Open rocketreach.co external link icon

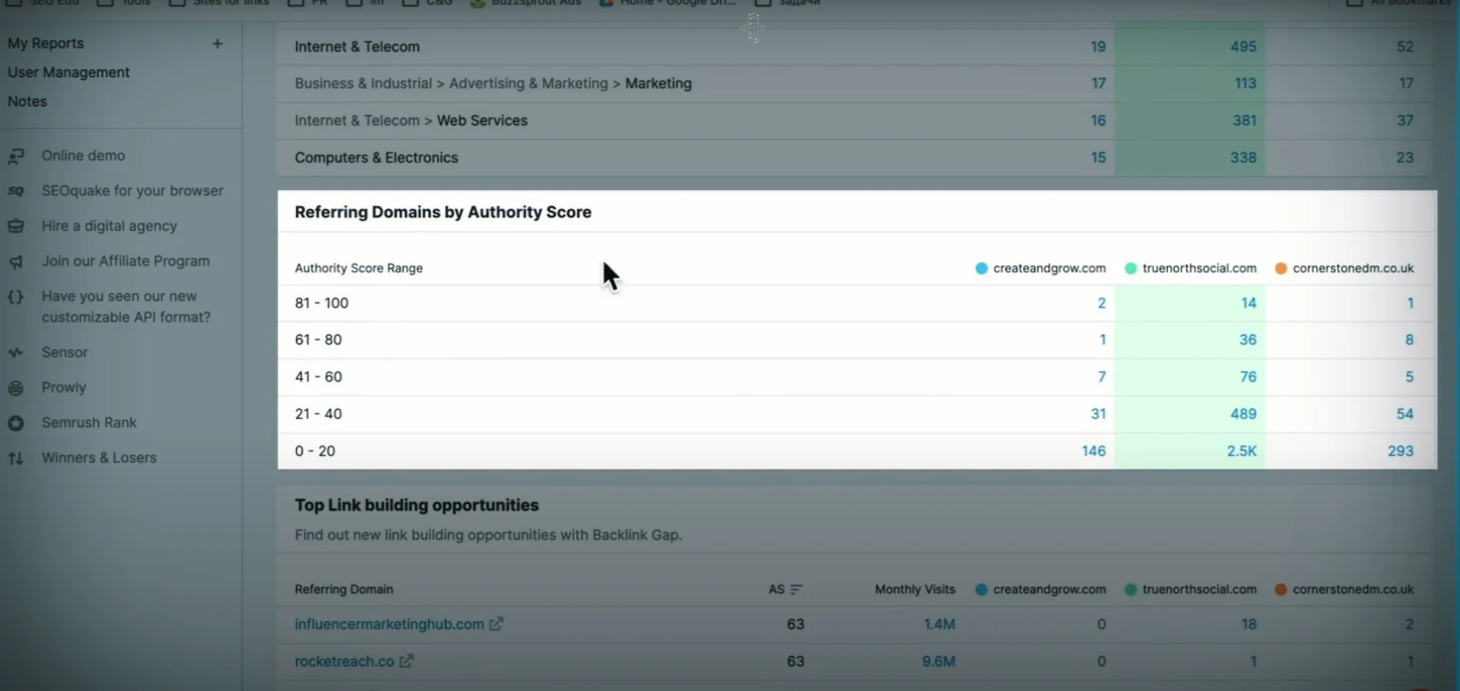(x=406, y=661)
